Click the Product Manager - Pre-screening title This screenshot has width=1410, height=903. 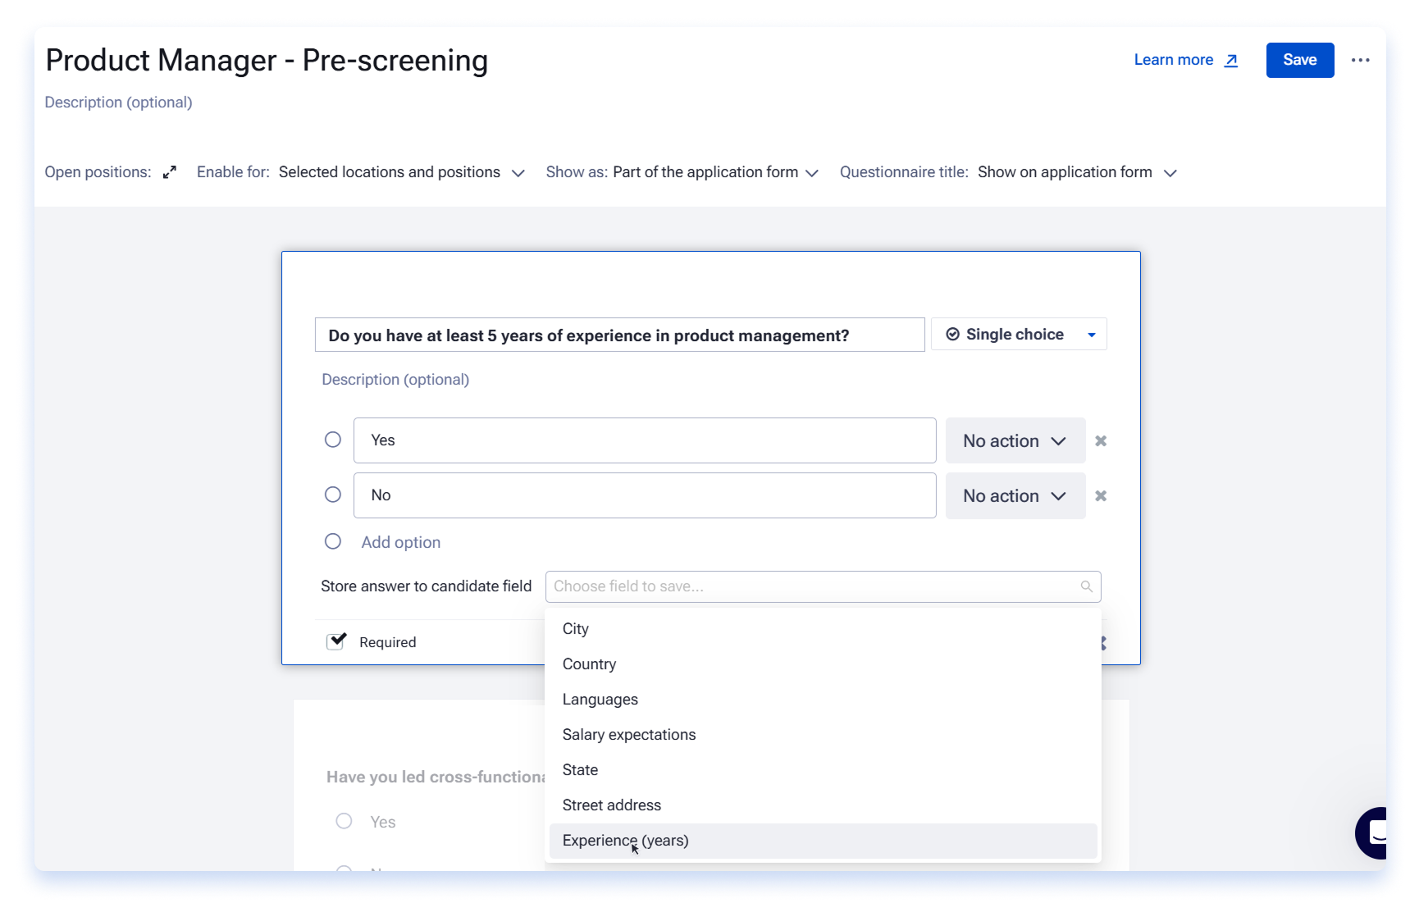(267, 60)
